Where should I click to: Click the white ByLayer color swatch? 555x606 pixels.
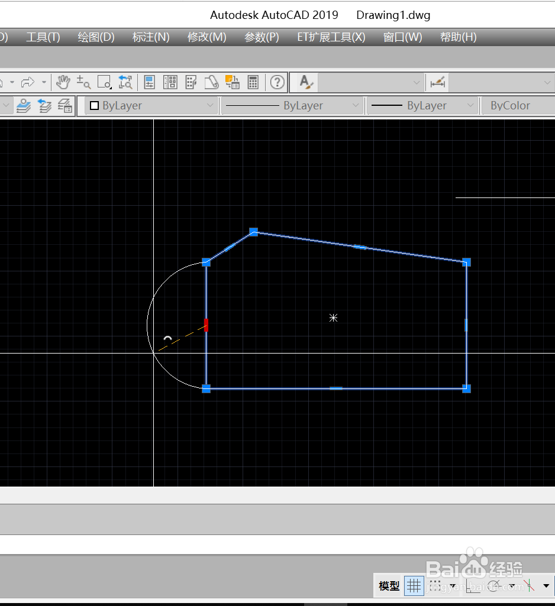pos(94,105)
